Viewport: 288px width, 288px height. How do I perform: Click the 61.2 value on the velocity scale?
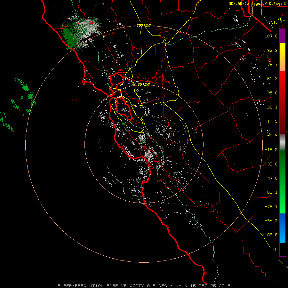click(x=272, y=79)
